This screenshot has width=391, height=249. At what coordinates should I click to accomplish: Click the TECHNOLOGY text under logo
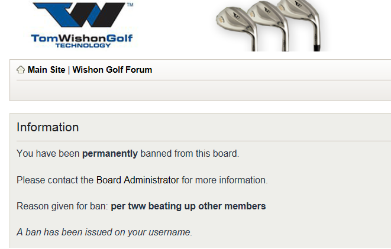[82, 45]
